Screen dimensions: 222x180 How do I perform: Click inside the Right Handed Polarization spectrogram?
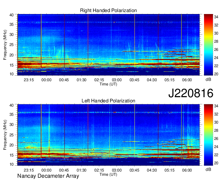pos(108,45)
